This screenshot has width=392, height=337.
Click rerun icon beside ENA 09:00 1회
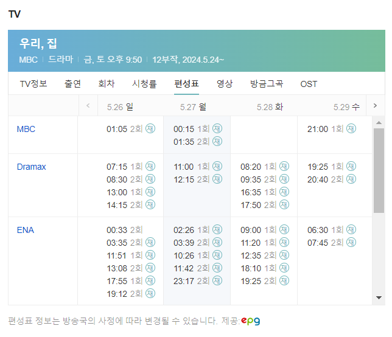pos(284,229)
